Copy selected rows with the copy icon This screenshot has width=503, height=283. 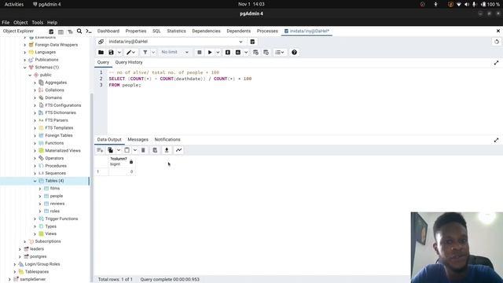pos(110,150)
